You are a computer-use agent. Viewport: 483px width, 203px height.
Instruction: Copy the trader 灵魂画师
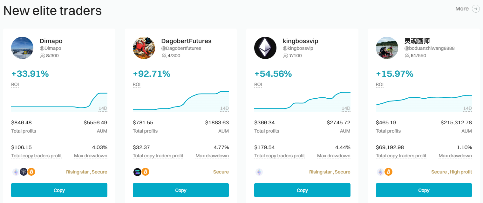[424, 190]
